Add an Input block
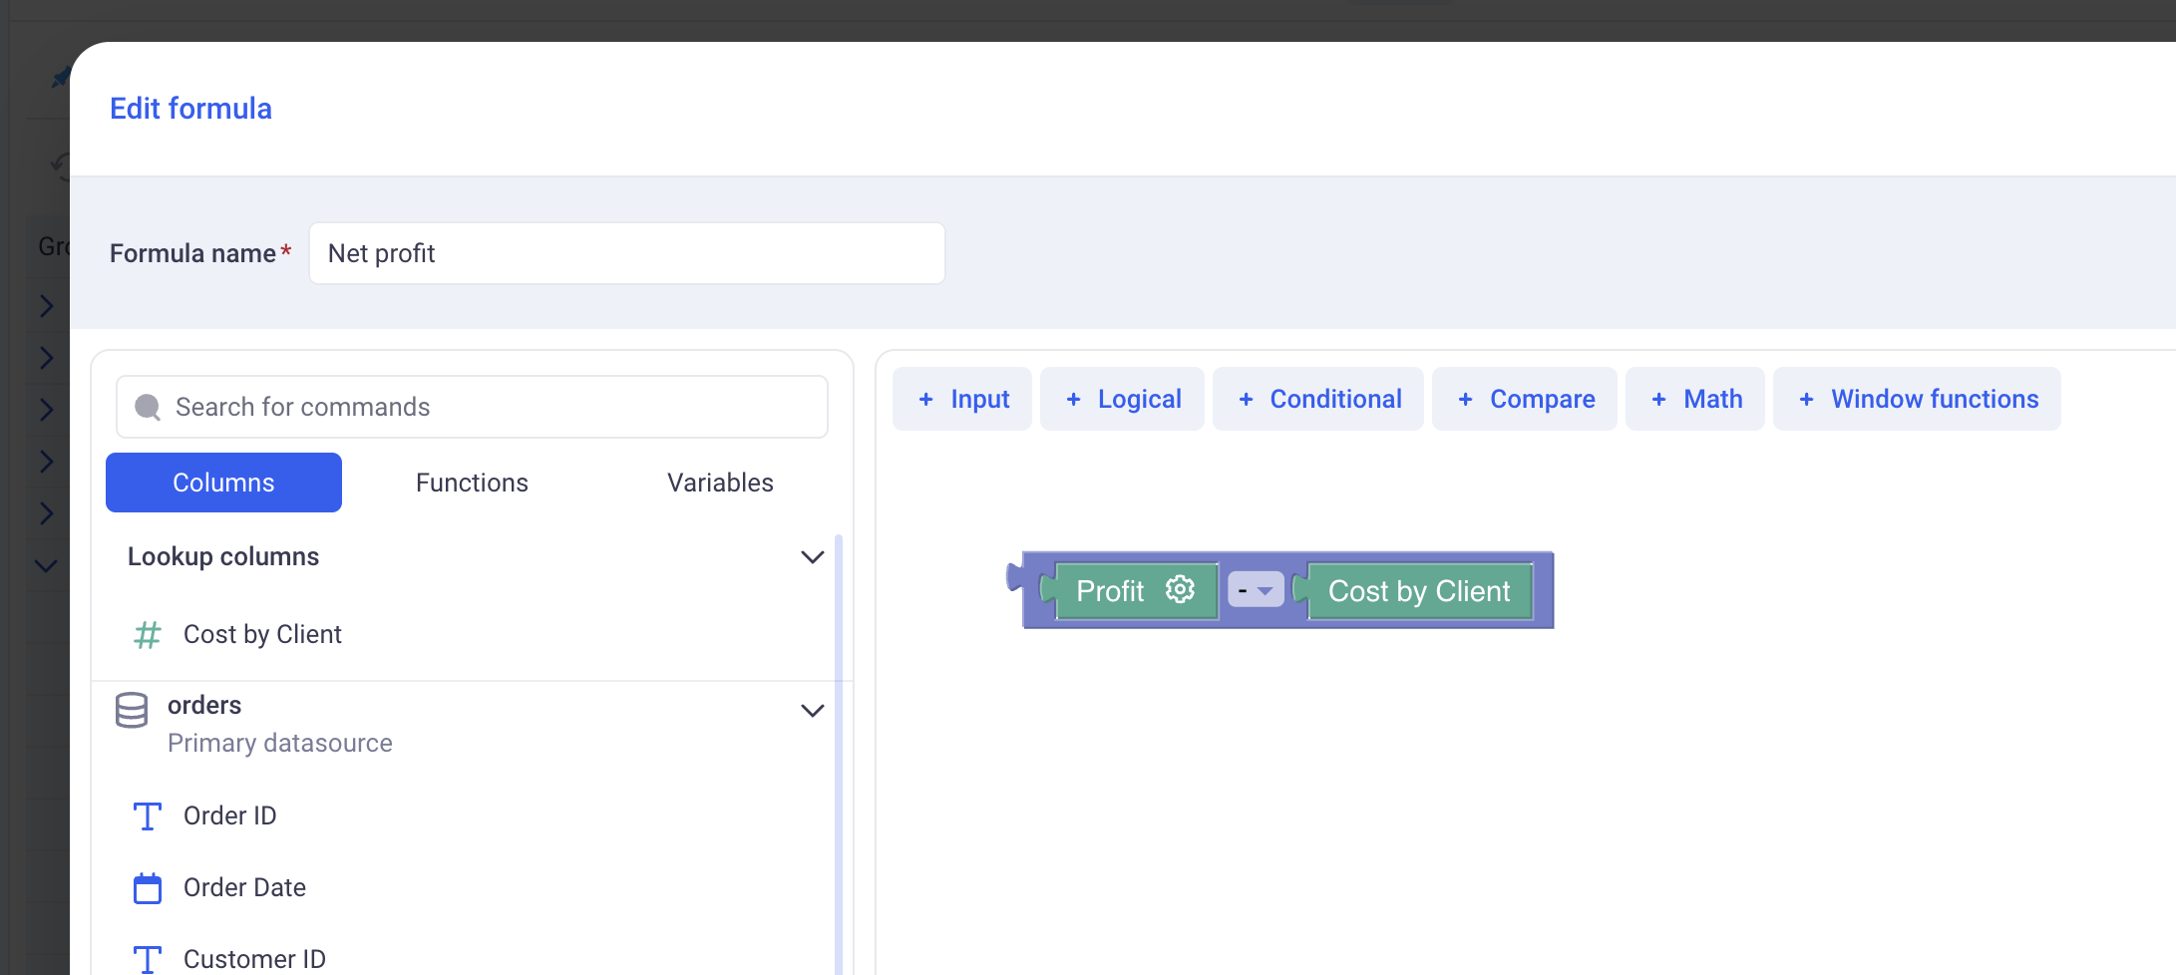Image resolution: width=2176 pixels, height=975 pixels. 962,399
